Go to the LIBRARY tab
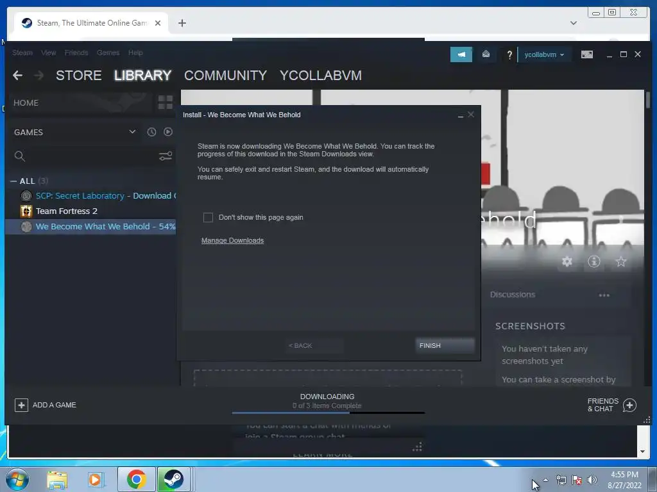The height and width of the screenshot is (492, 657). [143, 76]
